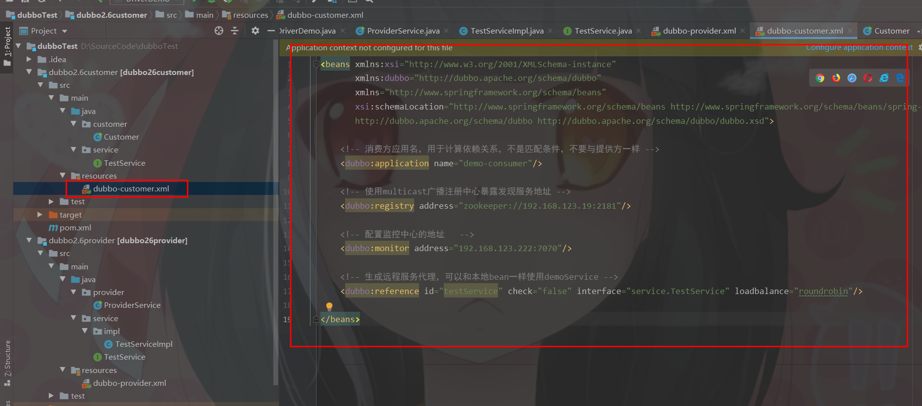Switch to DriverDemo.java tab
Screen dimensions: 922x406
pos(307,31)
